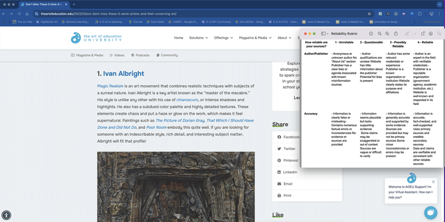The width and height of the screenshot is (445, 222).
Task: Show the Markup toolbar in Preview
Action: (x=431, y=33)
